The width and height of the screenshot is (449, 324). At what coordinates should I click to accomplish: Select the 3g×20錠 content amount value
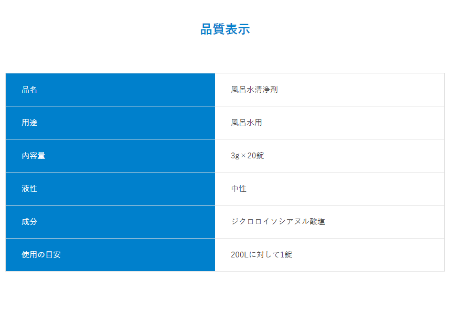(x=251, y=156)
